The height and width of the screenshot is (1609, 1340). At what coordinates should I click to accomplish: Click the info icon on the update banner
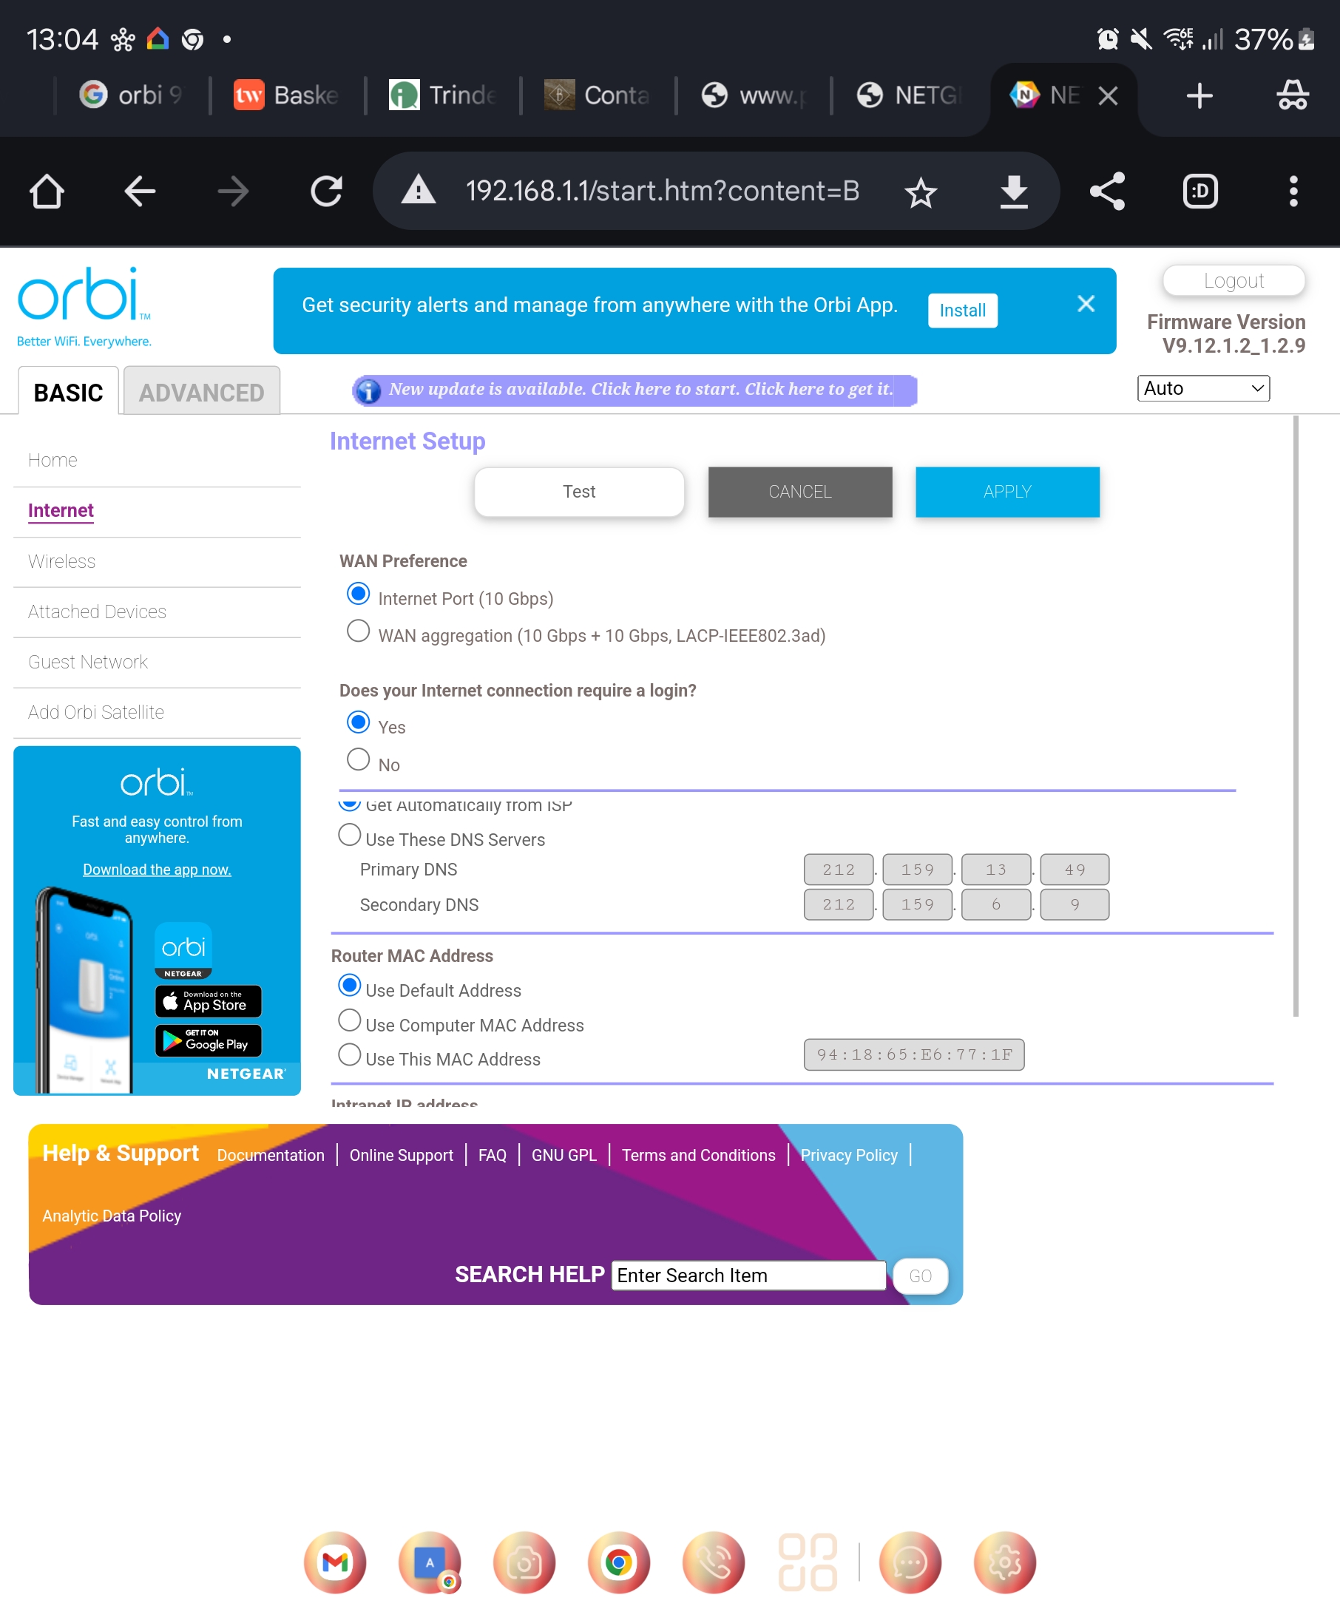(x=369, y=390)
